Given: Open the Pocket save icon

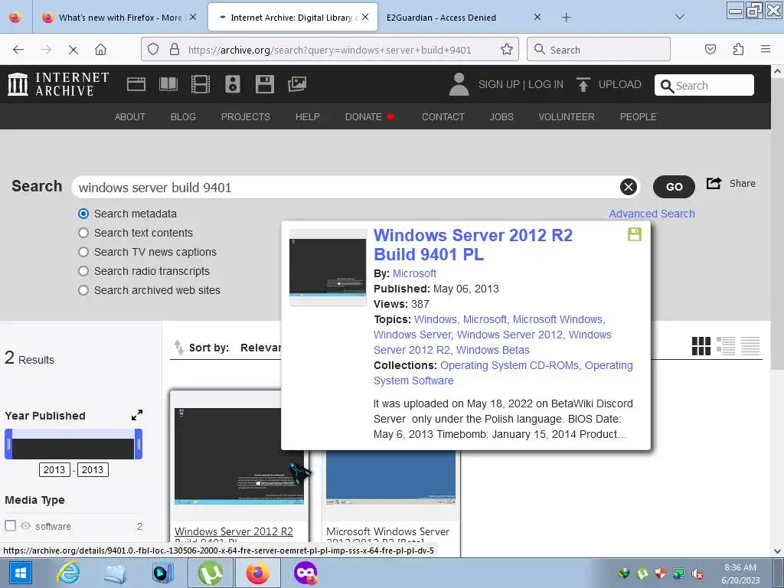Looking at the screenshot, I should [710, 50].
